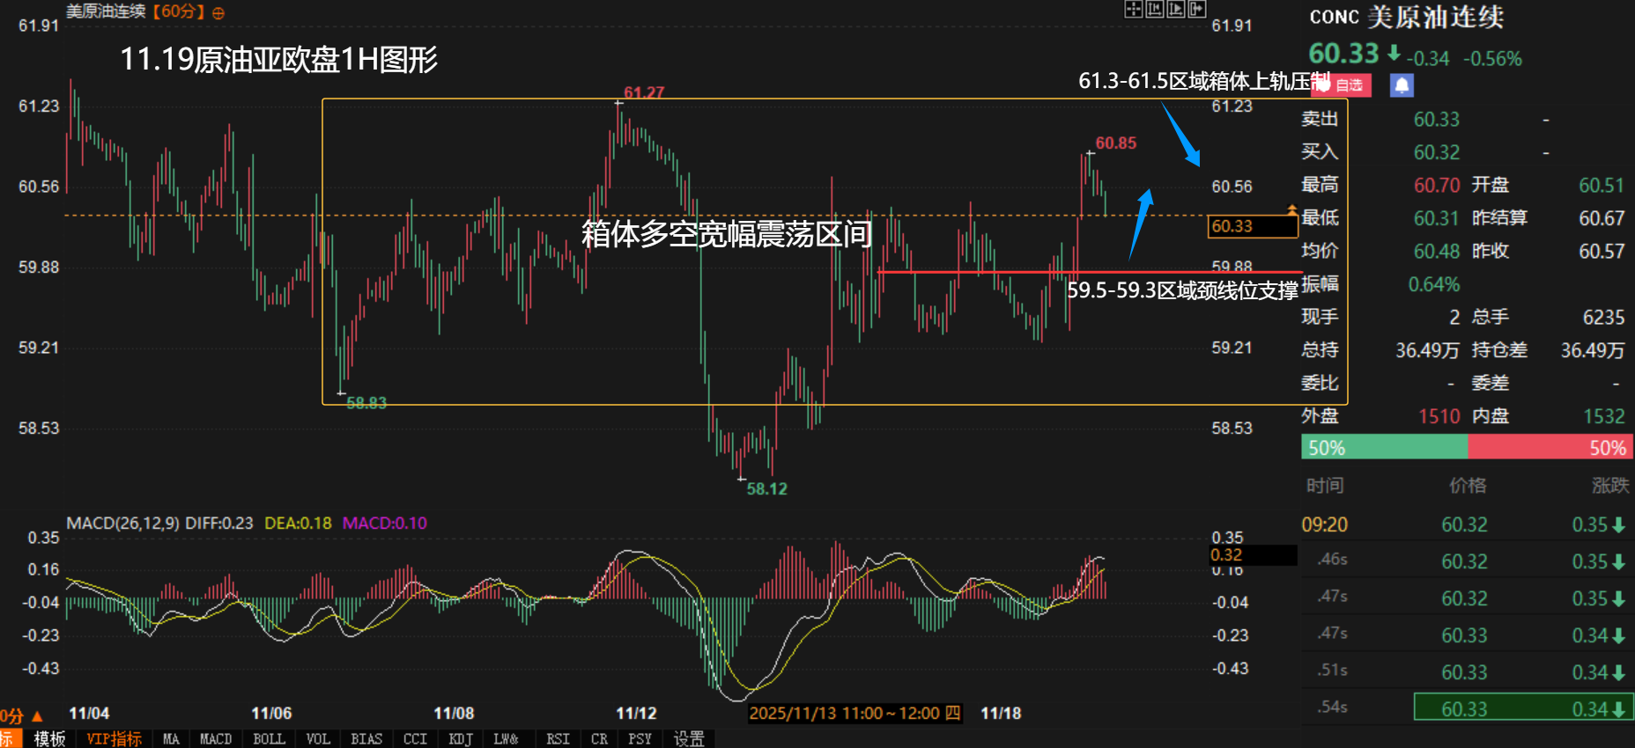Open the 【60分】 timeframe label
The image size is (1635, 748).
179,12
